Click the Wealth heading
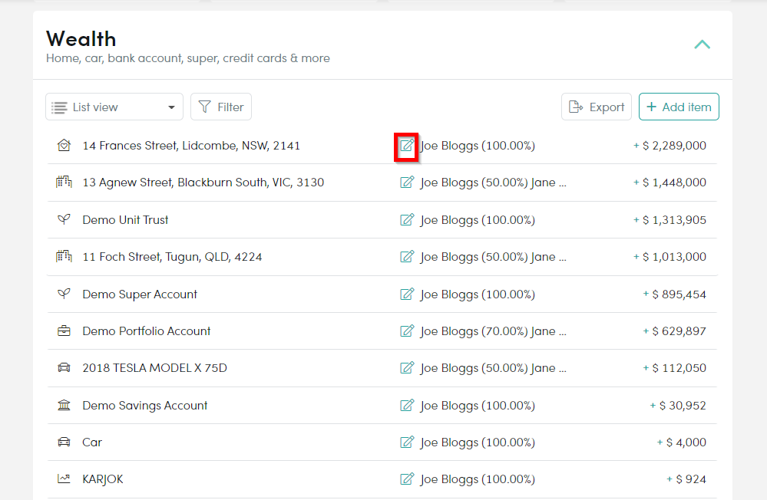The width and height of the screenshot is (767, 500). tap(81, 39)
